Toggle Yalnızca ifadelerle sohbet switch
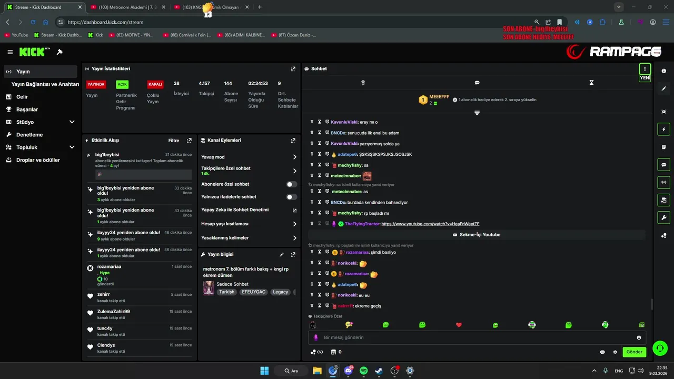 (x=291, y=197)
